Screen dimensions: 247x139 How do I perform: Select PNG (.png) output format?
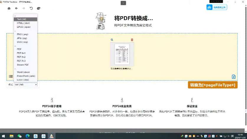(25, 34)
